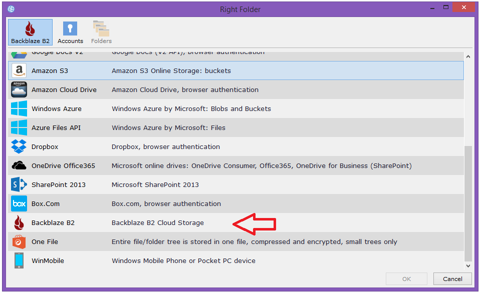Click the Windows Azure logo icon
This screenshot has height=294, width=480.
(x=19, y=109)
